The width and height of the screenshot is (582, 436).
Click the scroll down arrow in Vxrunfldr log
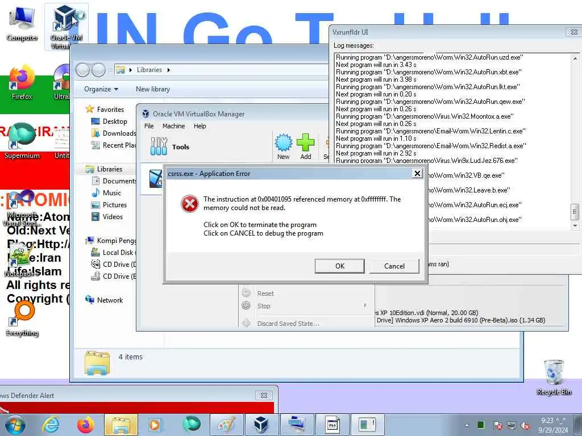click(x=575, y=225)
